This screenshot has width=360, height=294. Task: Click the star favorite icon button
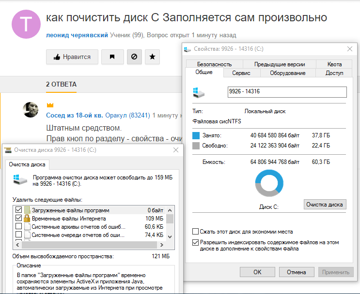coord(152,57)
